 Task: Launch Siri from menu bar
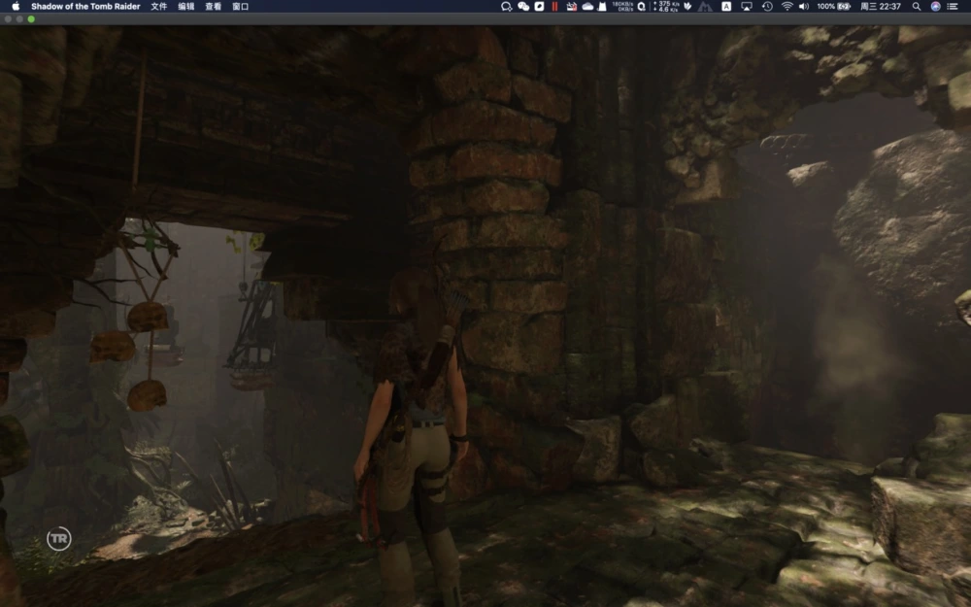click(x=936, y=6)
